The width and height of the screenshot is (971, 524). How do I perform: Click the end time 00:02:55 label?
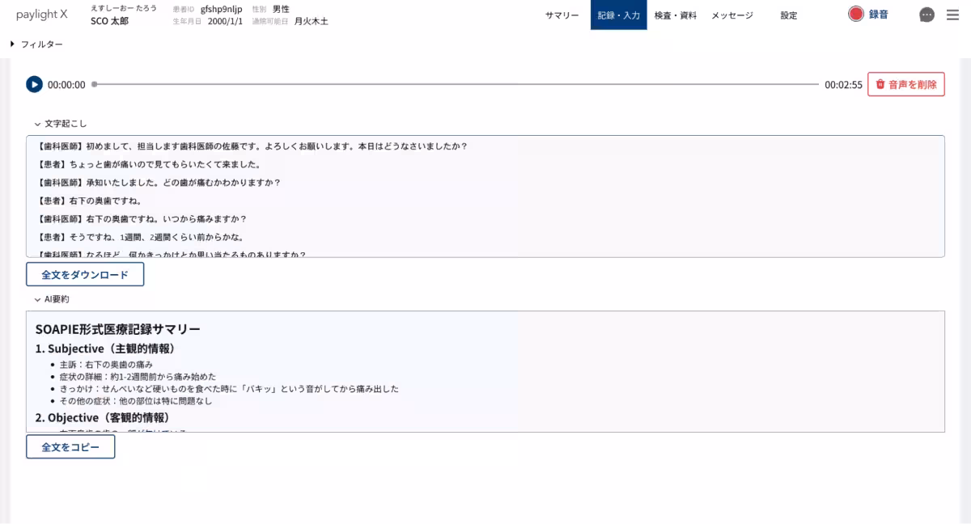tap(842, 84)
